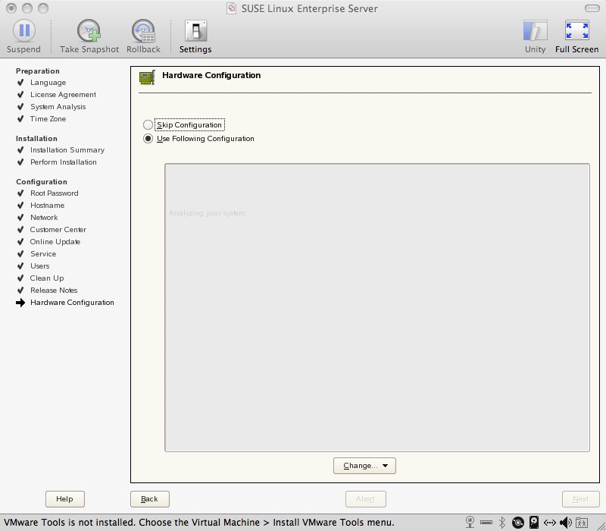Click Network step in sidebar
This screenshot has width=606, height=531.
(44, 218)
